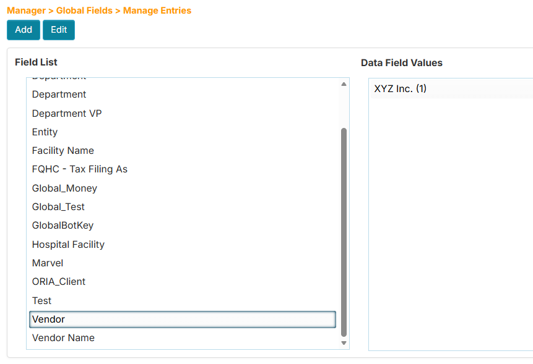Select the FQHC - Tax Filing As field
533x364 pixels.
[x=79, y=169]
